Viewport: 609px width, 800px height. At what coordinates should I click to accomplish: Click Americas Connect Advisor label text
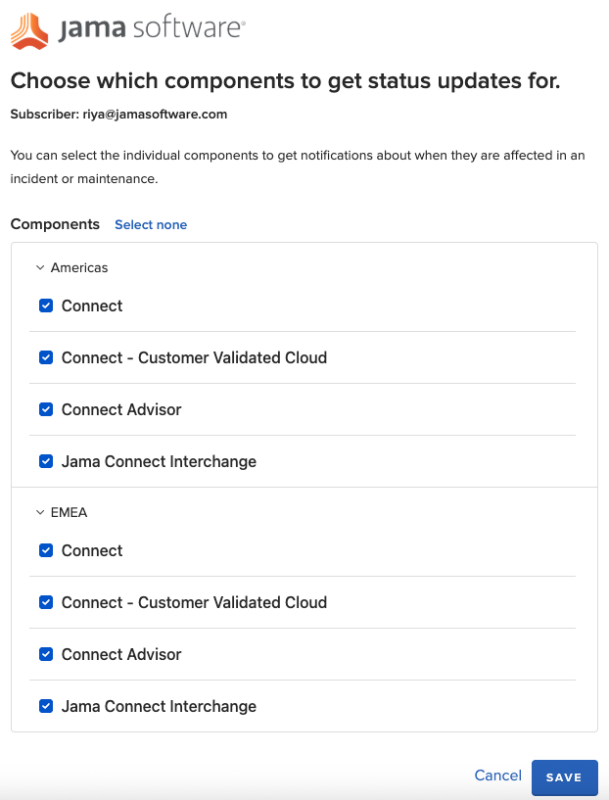tap(121, 409)
